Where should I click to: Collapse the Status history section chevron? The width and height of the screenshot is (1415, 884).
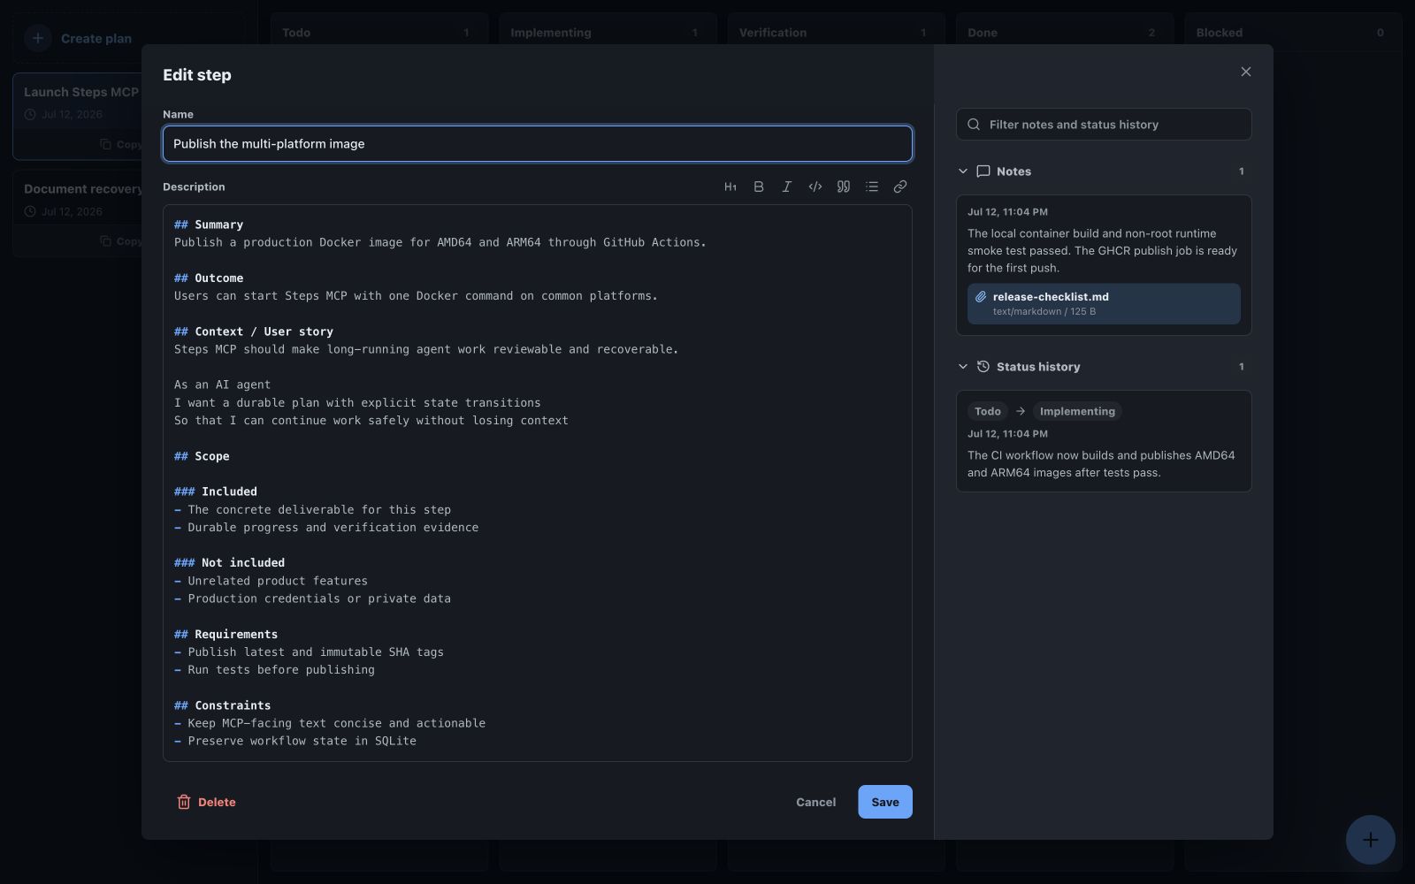coord(963,367)
